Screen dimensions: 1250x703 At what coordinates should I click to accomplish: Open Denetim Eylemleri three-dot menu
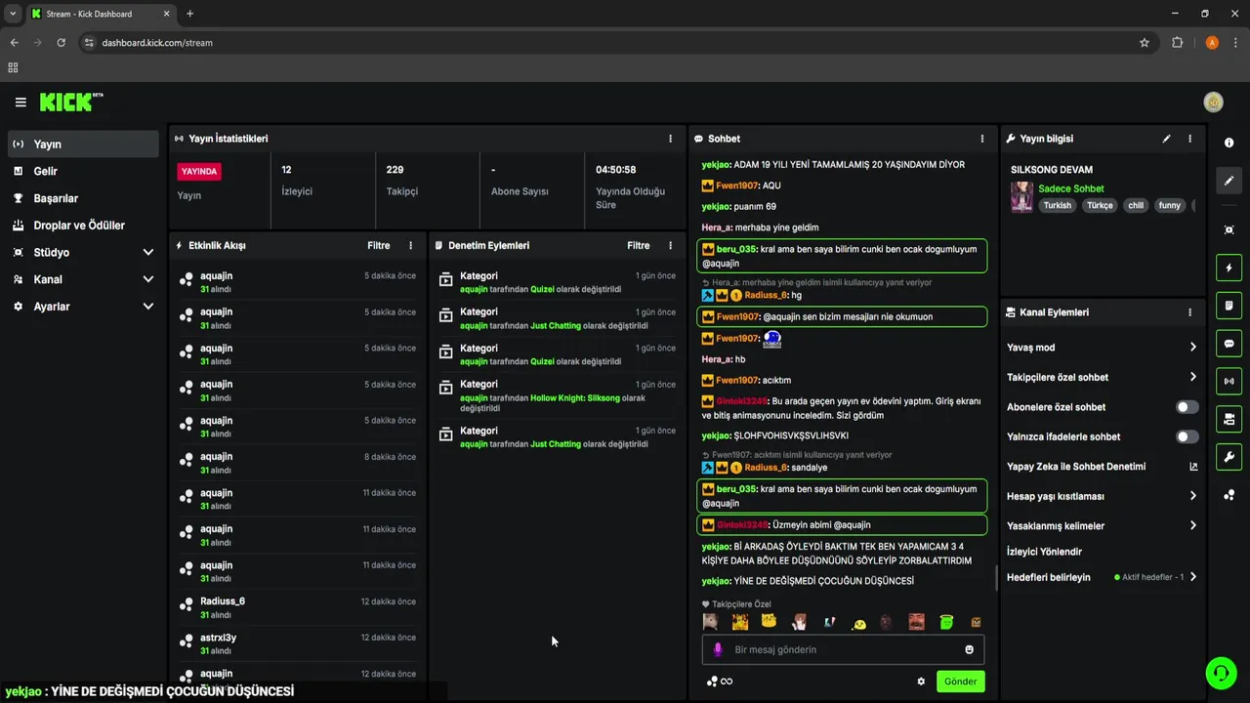tap(670, 246)
